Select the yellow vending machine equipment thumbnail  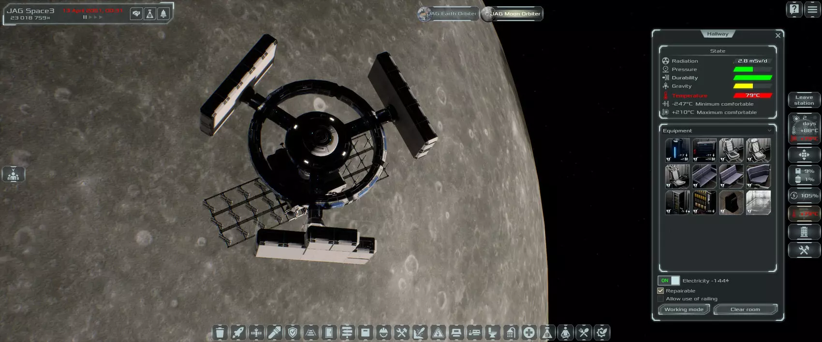click(x=704, y=202)
